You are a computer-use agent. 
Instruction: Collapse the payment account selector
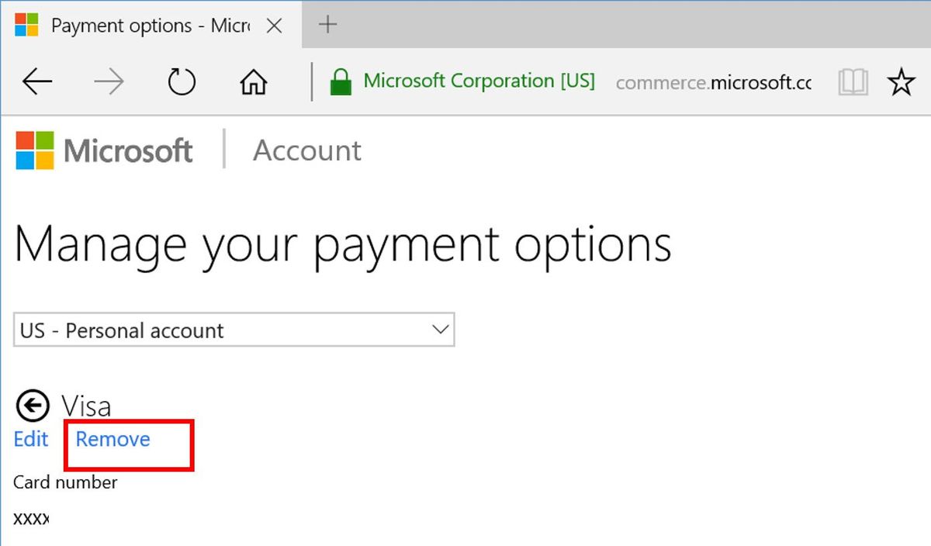438,330
